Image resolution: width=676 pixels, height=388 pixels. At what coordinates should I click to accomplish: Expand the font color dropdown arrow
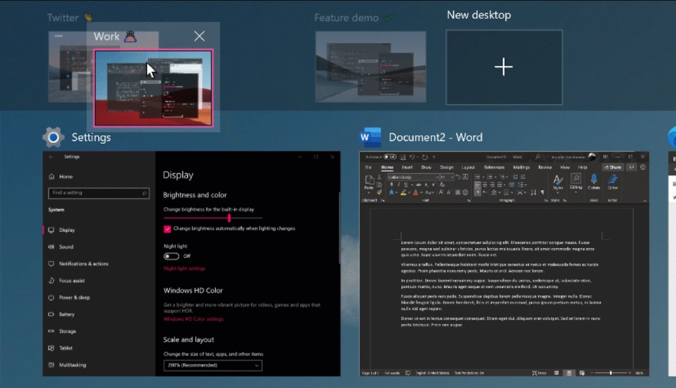tap(421, 192)
